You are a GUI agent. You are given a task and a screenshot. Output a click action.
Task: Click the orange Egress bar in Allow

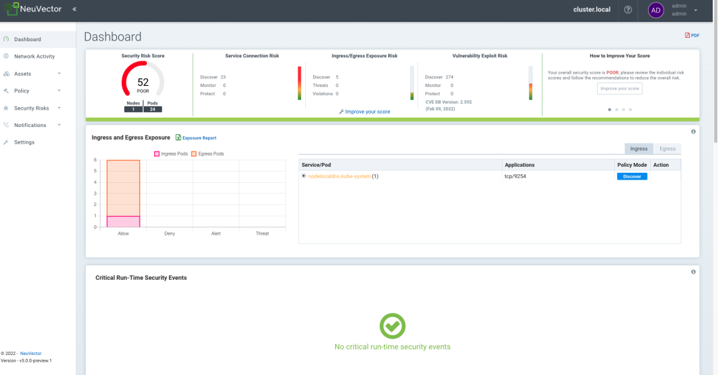click(123, 187)
